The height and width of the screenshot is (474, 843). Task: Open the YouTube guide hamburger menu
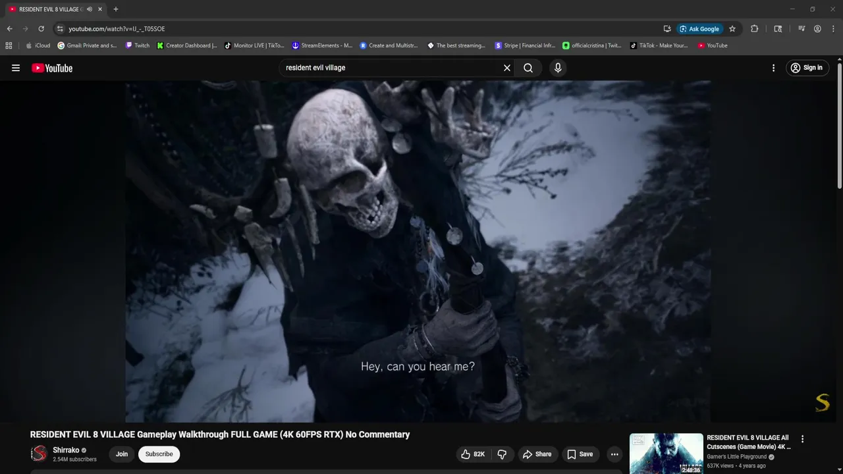[16, 68]
